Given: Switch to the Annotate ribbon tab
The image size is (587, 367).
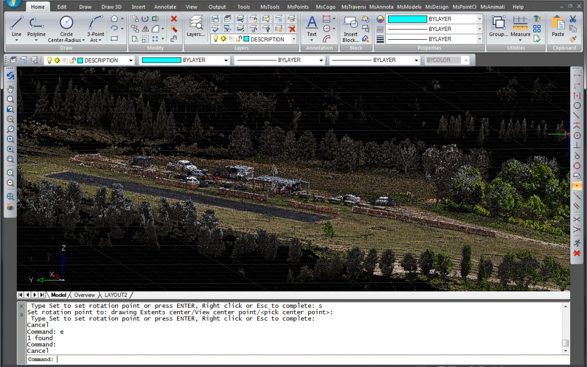Looking at the screenshot, I should tap(165, 7).
